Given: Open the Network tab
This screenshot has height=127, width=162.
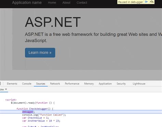Looking at the screenshot, I should [x=55, y=84].
